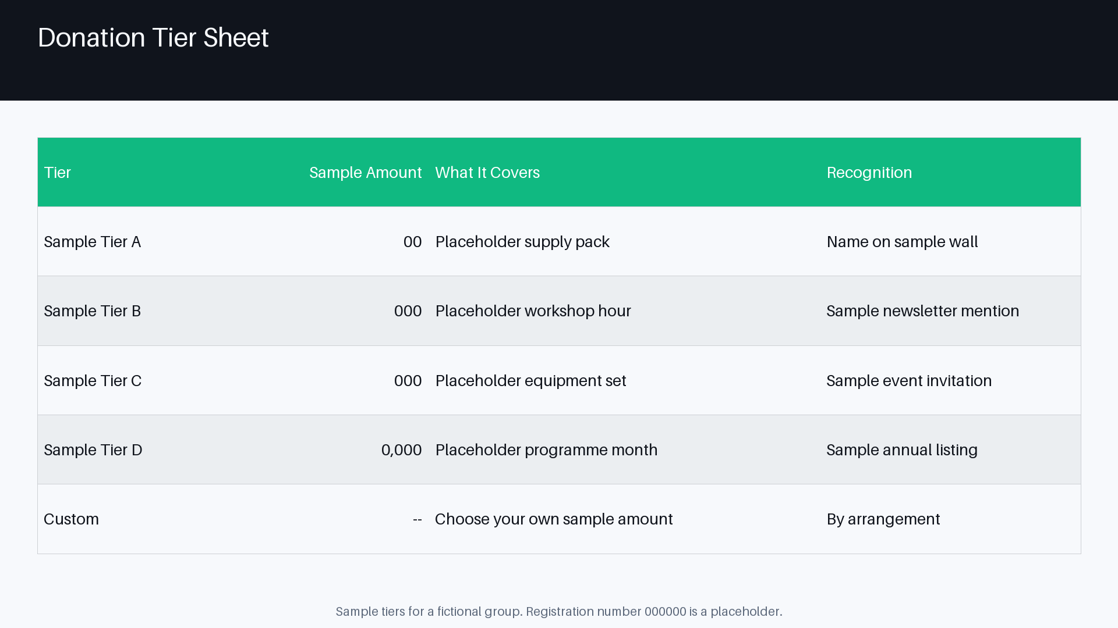
Task: Select the Sample Tier C cell
Action: point(93,381)
